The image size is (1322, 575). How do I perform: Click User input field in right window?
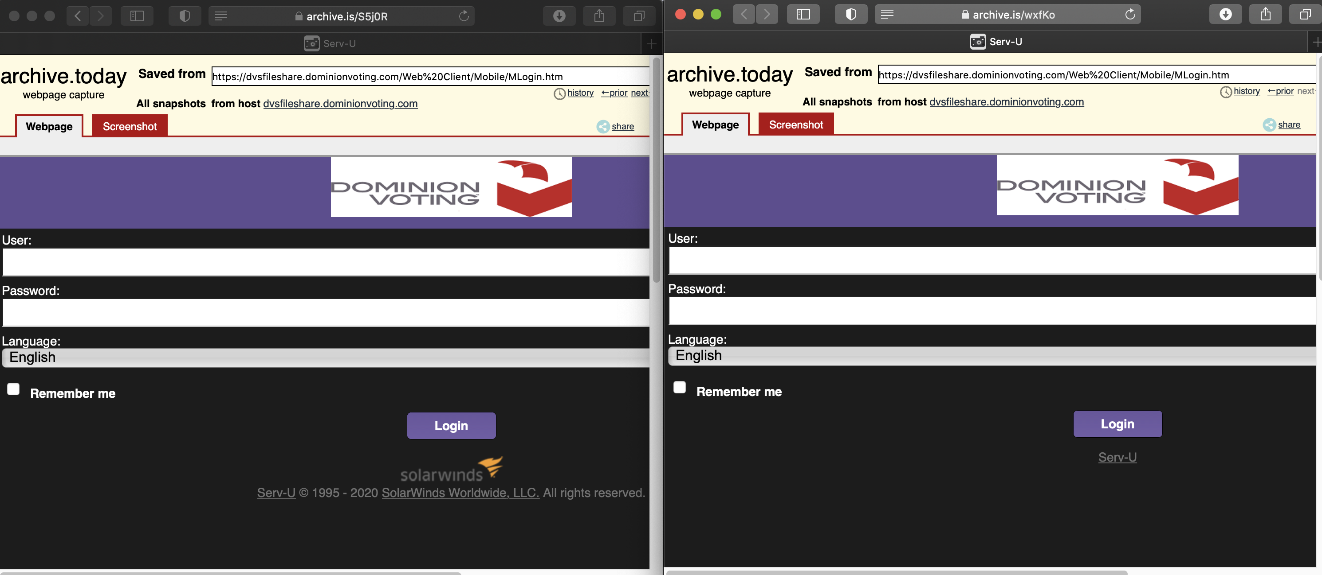tap(992, 260)
